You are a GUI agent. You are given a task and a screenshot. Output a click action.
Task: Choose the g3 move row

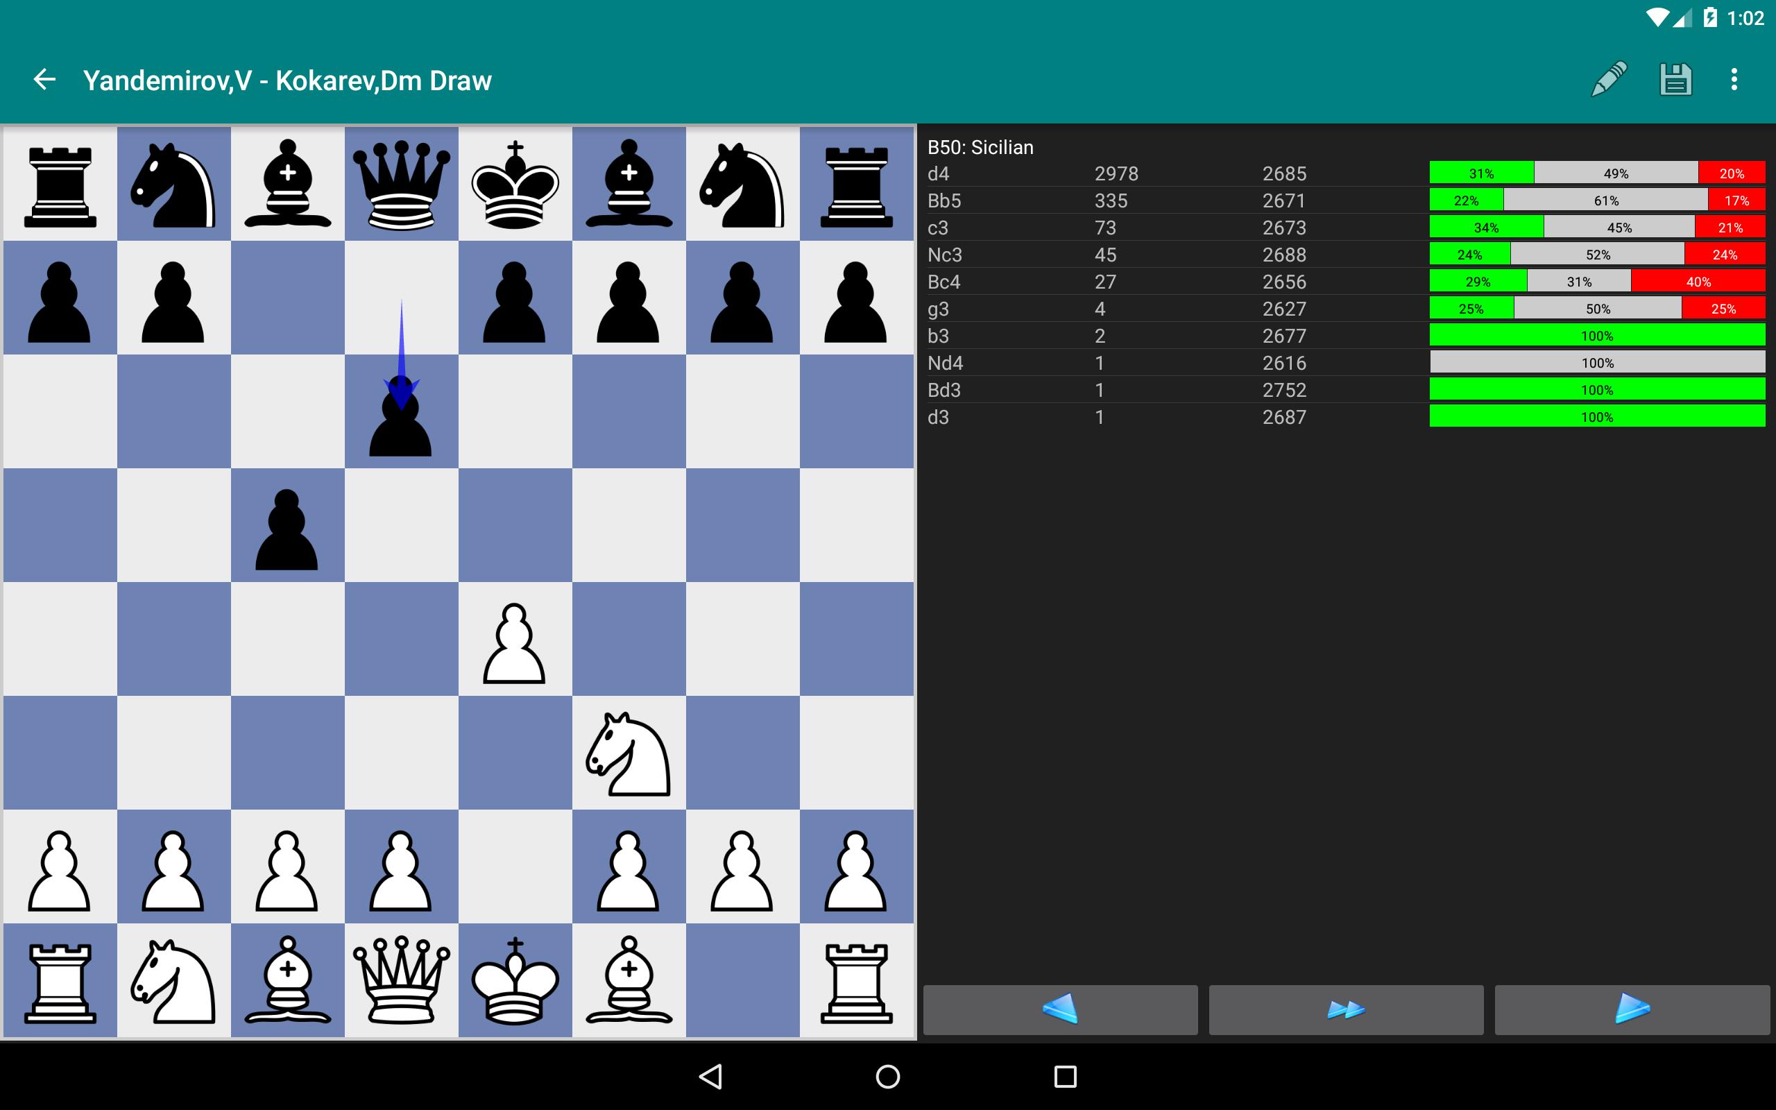[x=1346, y=309]
